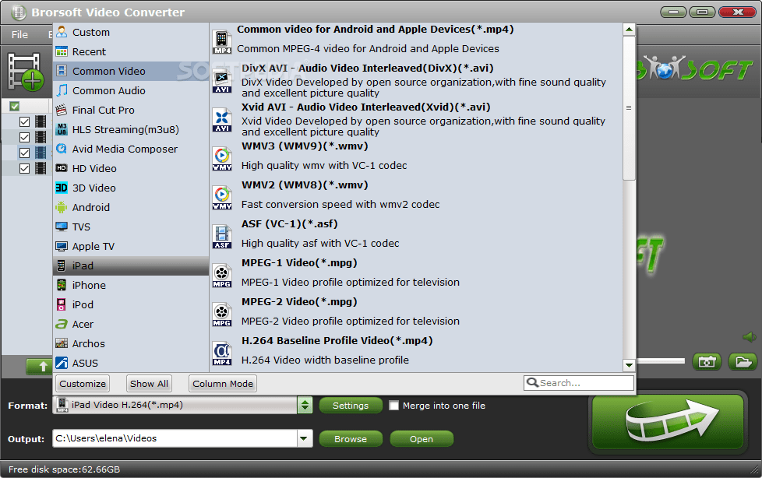Image resolution: width=762 pixels, height=478 pixels.
Task: Click the Open output folder button
Action: click(422, 438)
